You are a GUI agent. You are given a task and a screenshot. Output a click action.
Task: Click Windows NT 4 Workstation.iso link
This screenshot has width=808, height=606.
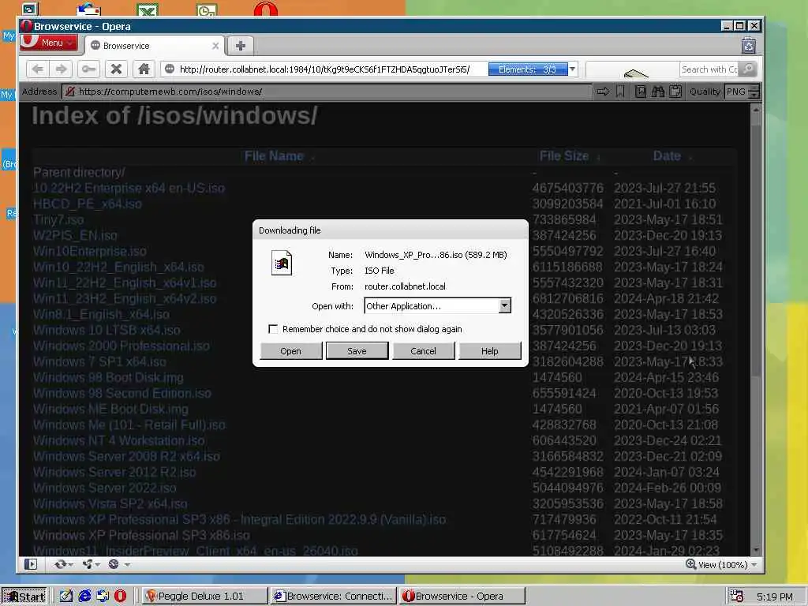pos(118,440)
